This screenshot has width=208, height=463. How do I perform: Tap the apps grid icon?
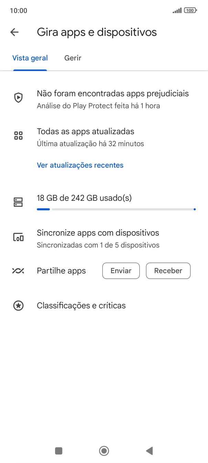(18, 136)
